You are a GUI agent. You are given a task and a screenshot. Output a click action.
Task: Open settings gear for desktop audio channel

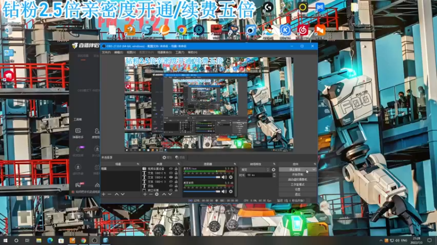[x=231, y=192]
